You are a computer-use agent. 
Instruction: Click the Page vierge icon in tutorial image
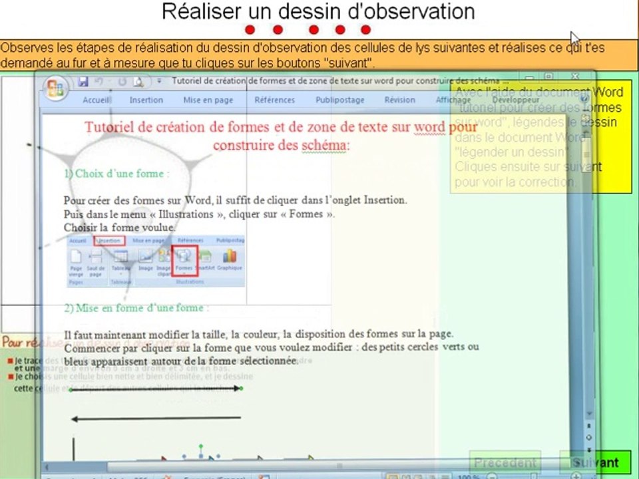click(x=76, y=263)
